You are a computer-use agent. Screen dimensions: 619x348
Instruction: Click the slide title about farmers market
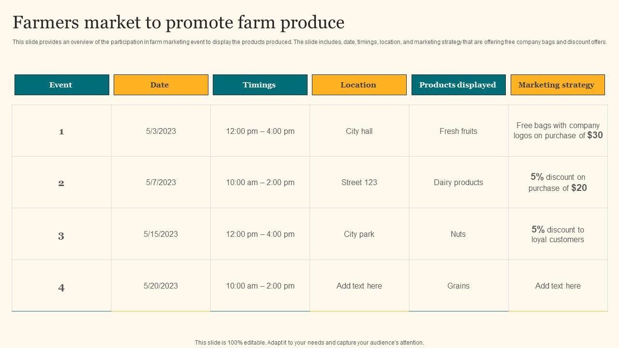(x=178, y=23)
